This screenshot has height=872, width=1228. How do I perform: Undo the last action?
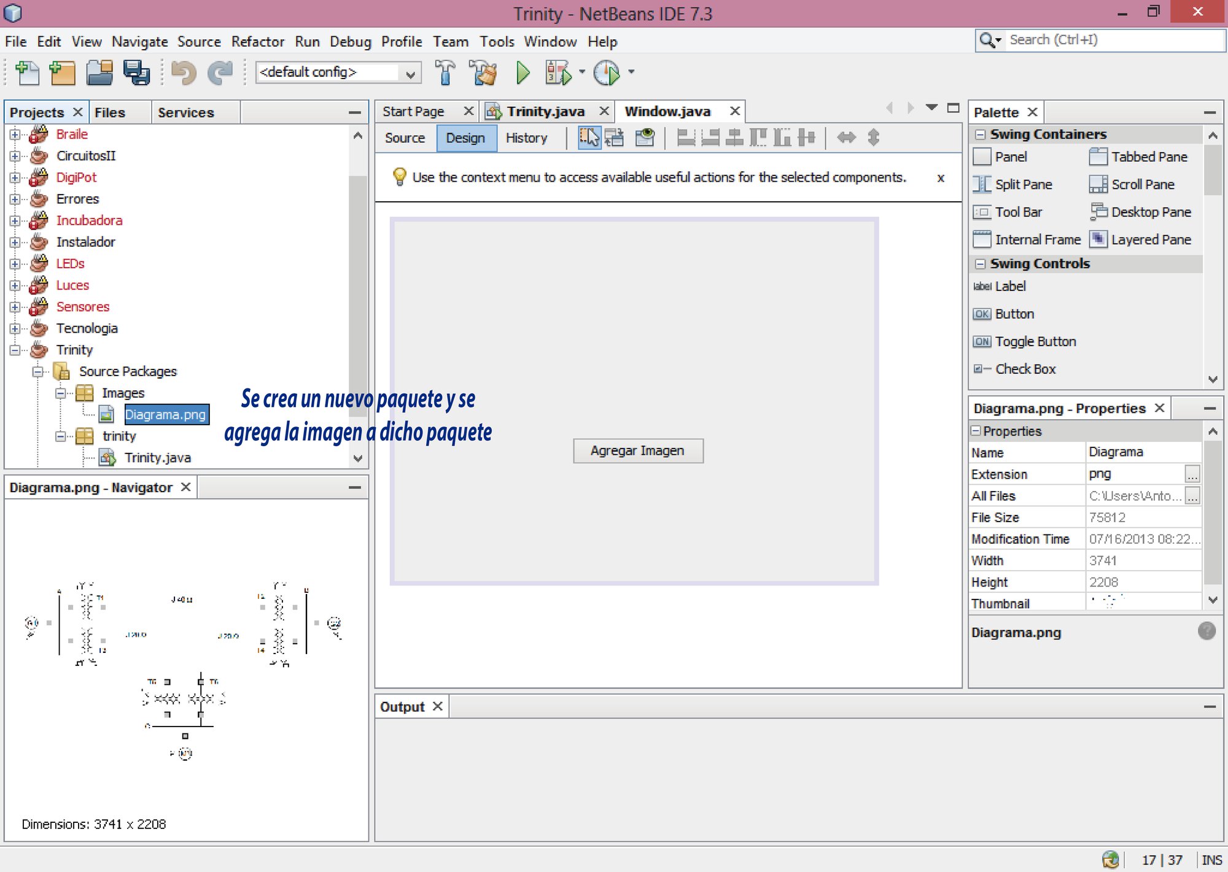[184, 72]
